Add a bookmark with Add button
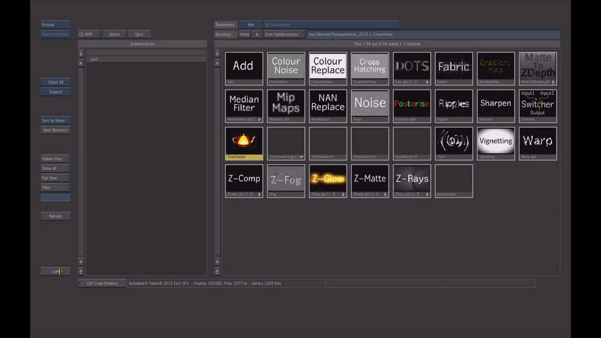 pyautogui.click(x=251, y=25)
